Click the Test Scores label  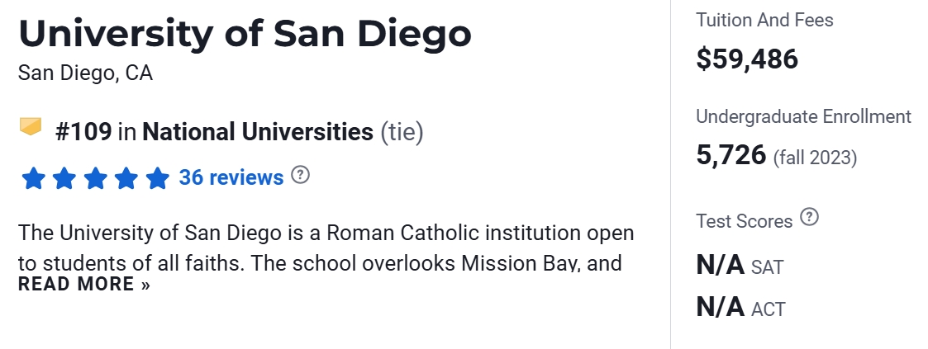tap(745, 221)
